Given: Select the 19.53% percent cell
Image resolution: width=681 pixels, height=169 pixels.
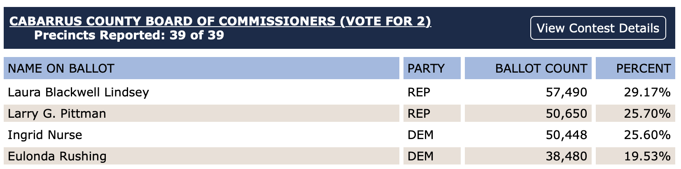Looking at the screenshot, I should pos(647,156).
